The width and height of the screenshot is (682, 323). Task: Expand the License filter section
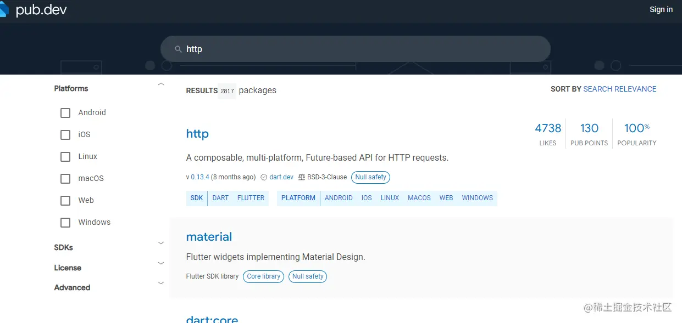pyautogui.click(x=161, y=263)
